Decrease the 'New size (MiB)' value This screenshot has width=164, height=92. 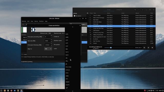51,42
